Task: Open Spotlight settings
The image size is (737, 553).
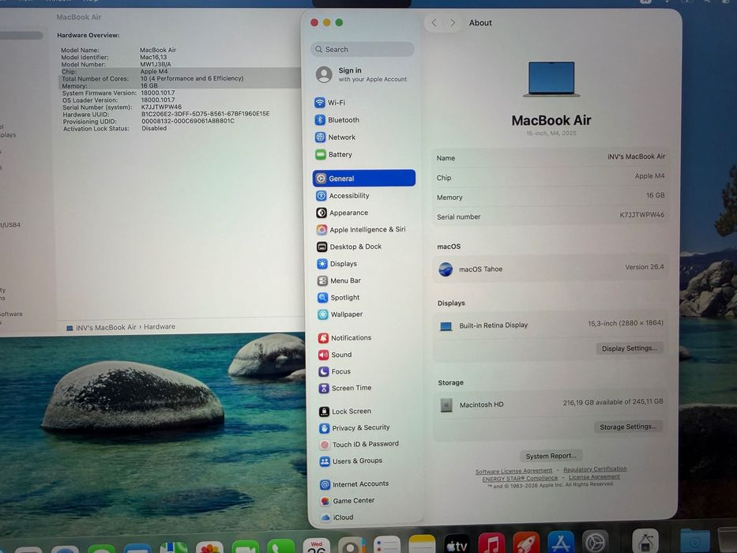Action: (x=338, y=298)
